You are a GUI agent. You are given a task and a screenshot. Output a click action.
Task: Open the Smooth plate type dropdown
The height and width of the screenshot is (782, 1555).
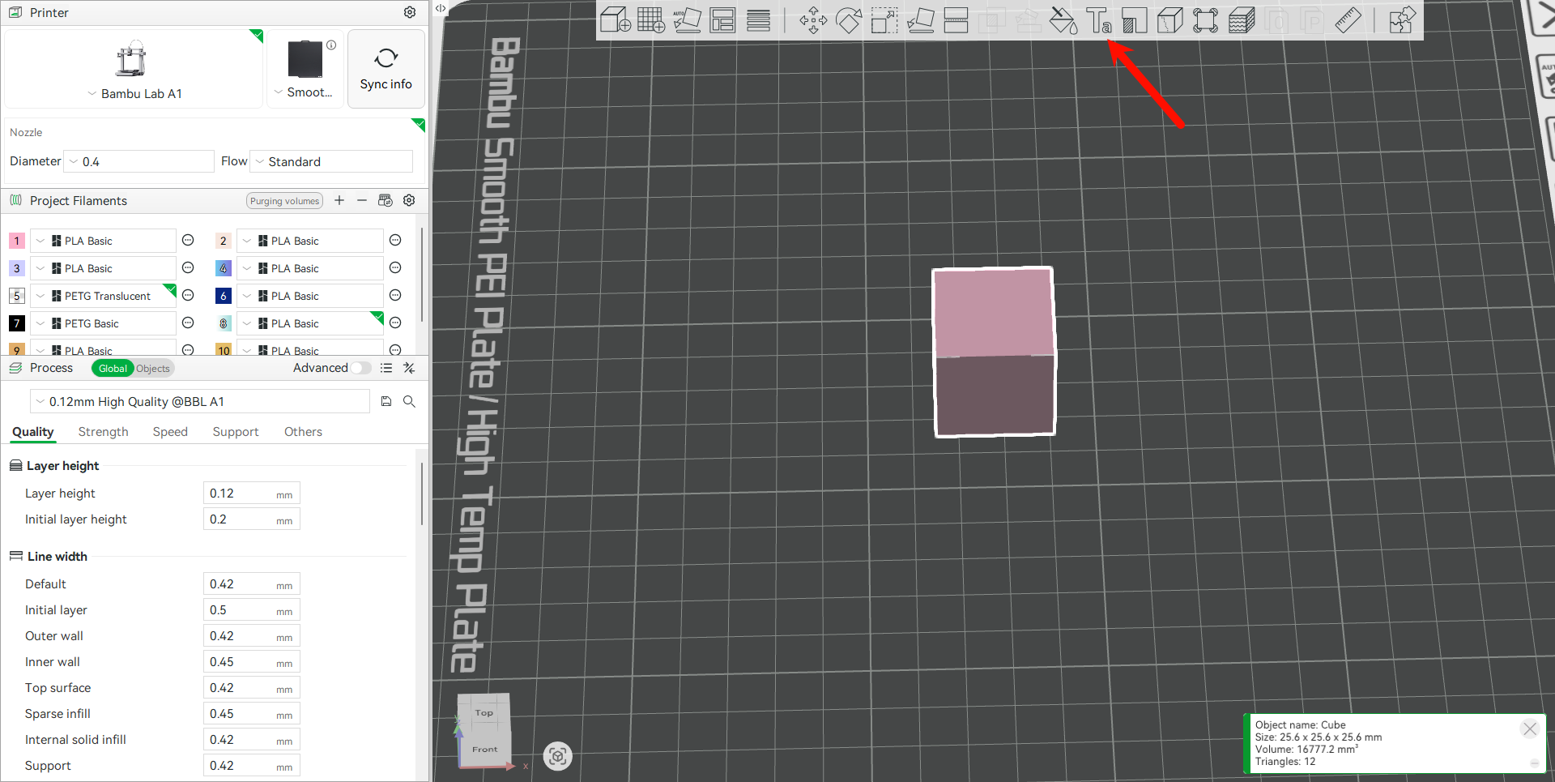coord(304,92)
